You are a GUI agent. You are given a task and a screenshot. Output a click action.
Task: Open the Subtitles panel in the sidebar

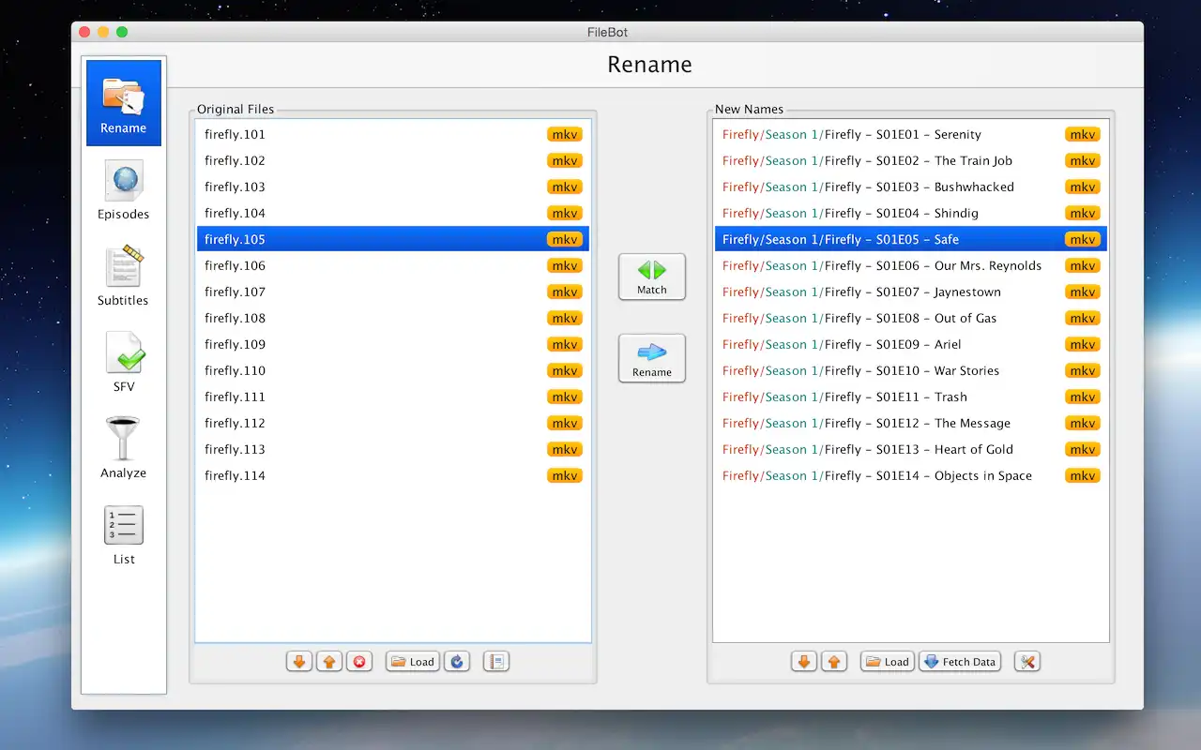(x=124, y=277)
